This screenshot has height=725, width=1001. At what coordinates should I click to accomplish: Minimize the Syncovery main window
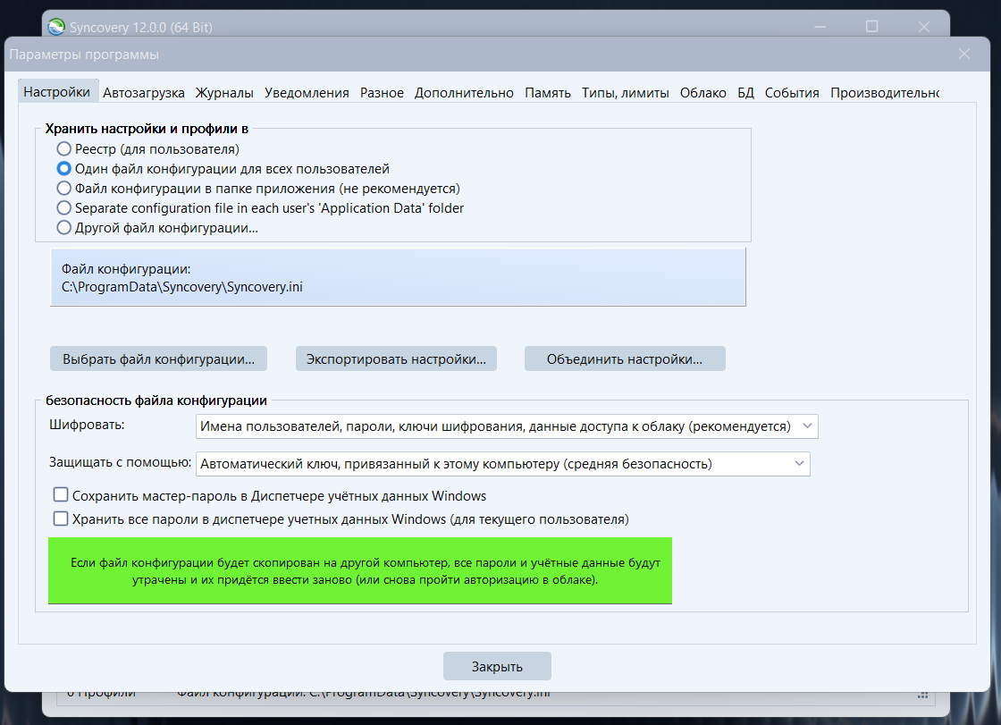coord(820,26)
